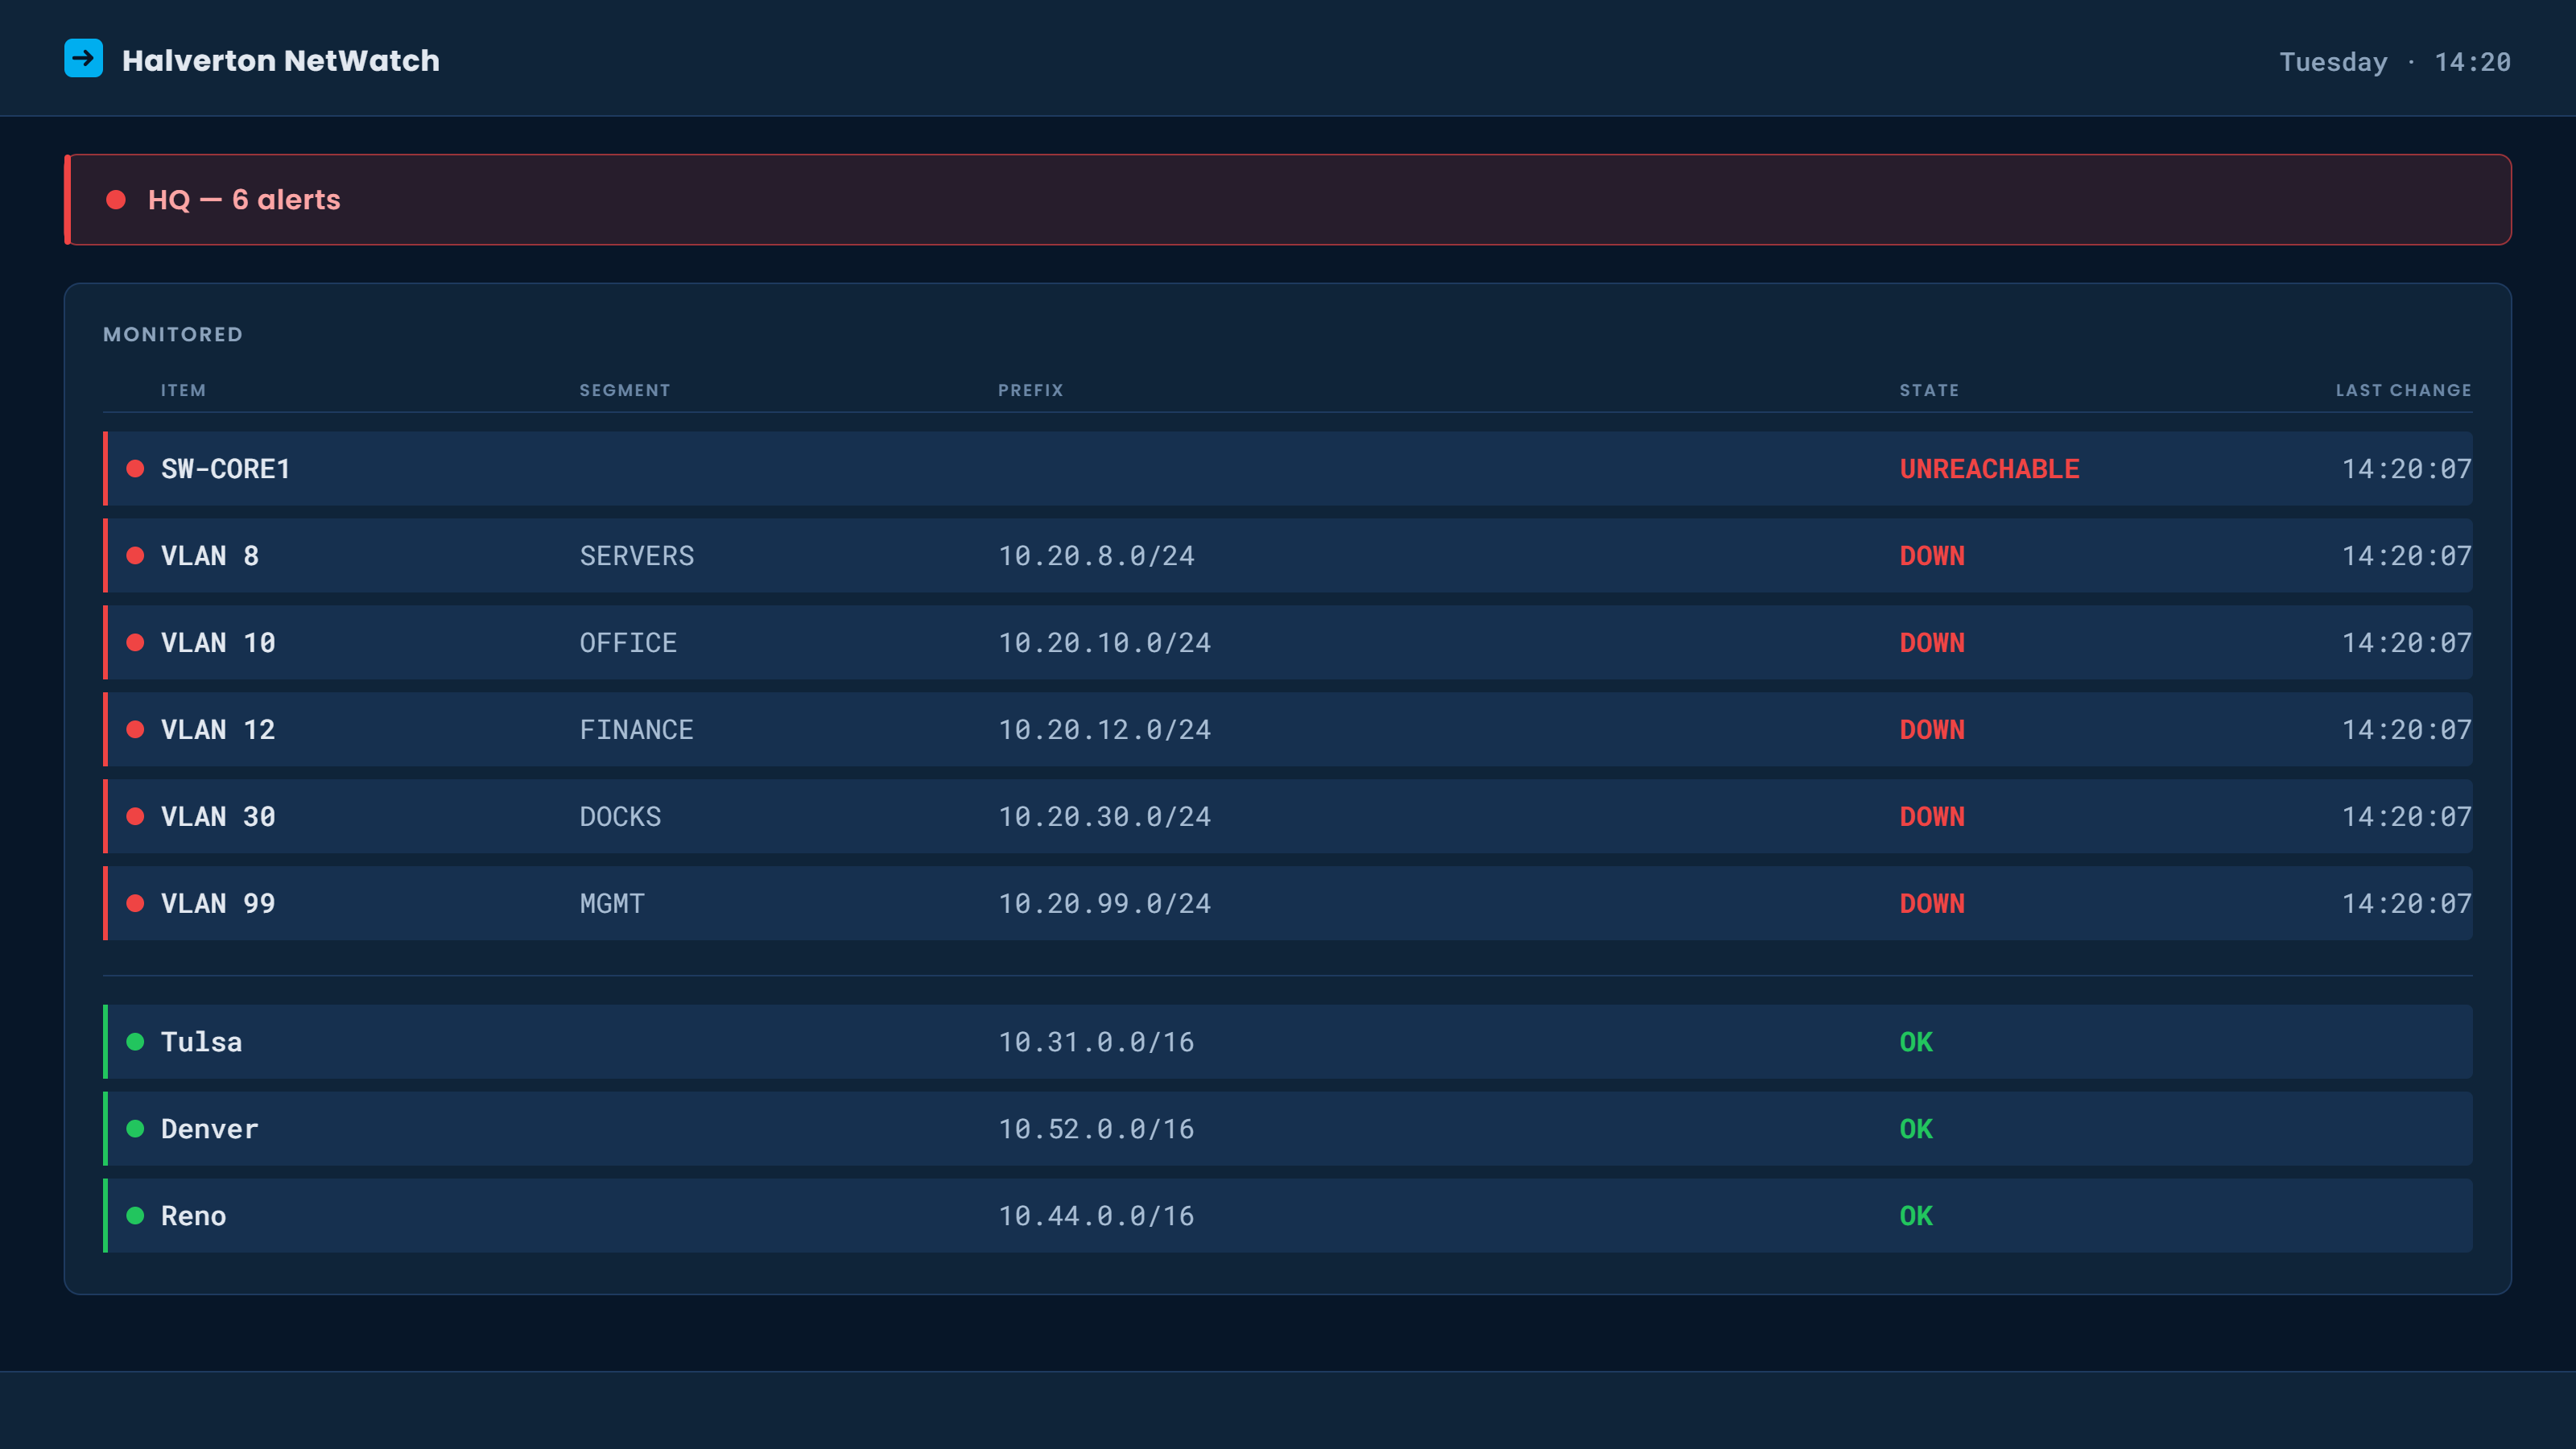This screenshot has width=2576, height=1449.
Task: Sort by the PREFIX column header
Action: tap(1030, 390)
